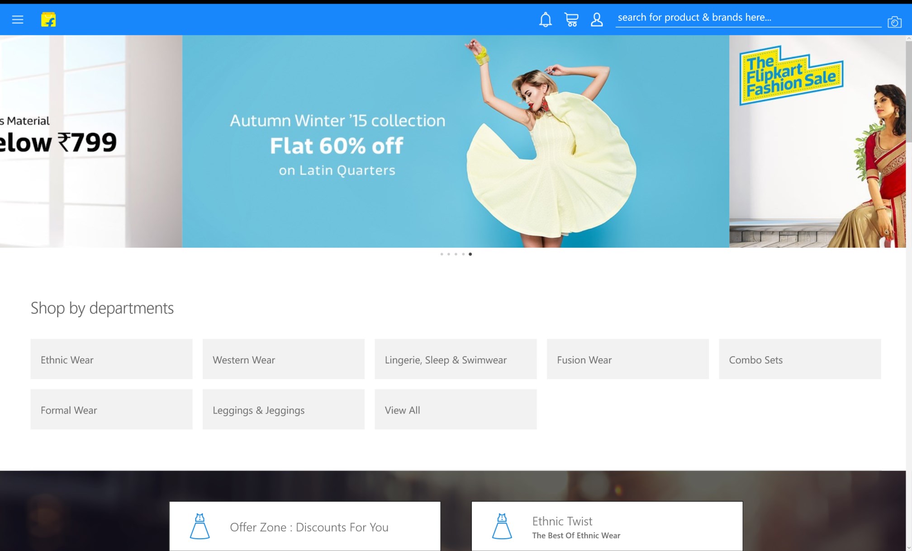The height and width of the screenshot is (551, 912).
Task: Click dress icon beside Ethnic Twist
Action: click(502, 526)
